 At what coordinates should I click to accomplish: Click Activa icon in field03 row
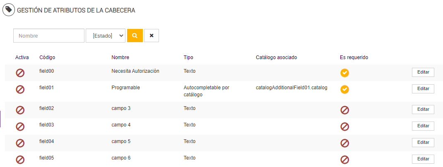click(x=20, y=126)
